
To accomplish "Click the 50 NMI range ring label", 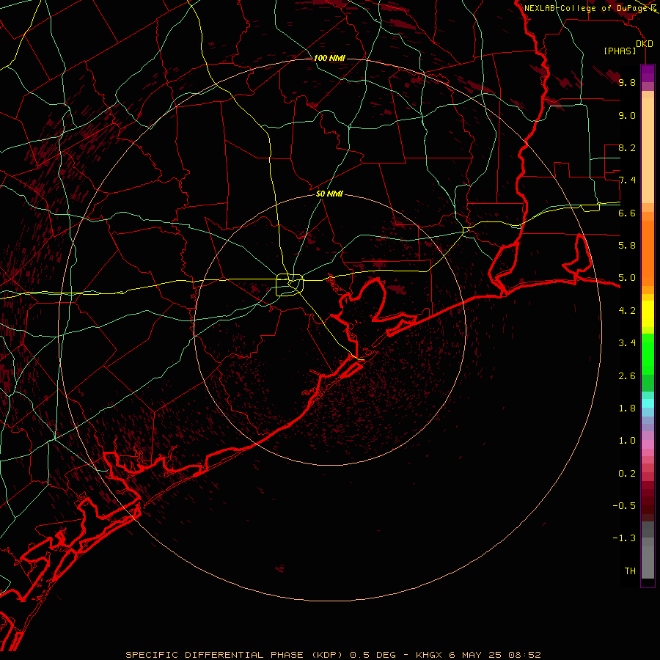I will tap(329, 194).
